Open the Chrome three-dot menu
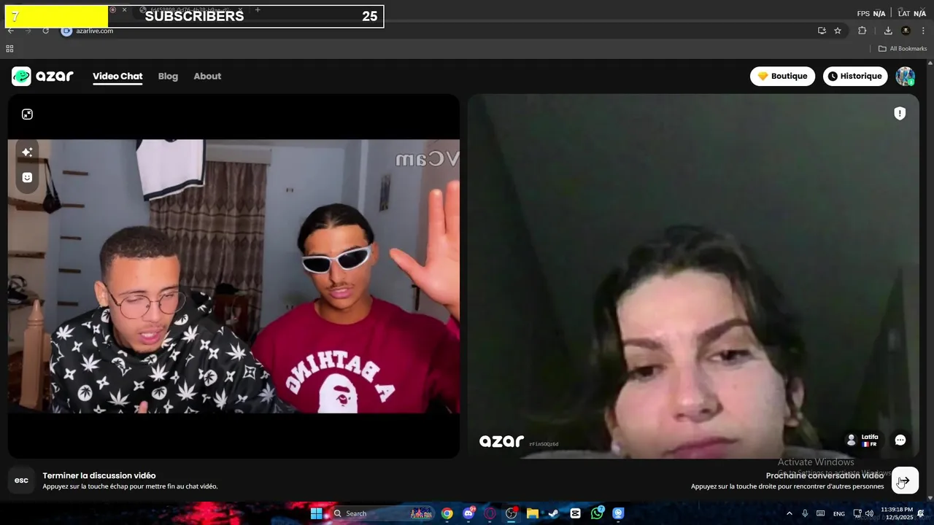The image size is (934, 525). click(x=923, y=31)
